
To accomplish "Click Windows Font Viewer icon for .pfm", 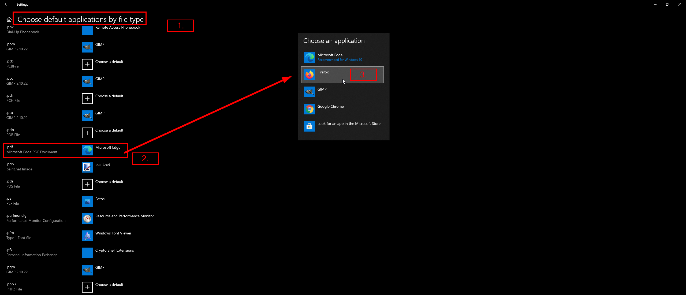I will 87,236.
